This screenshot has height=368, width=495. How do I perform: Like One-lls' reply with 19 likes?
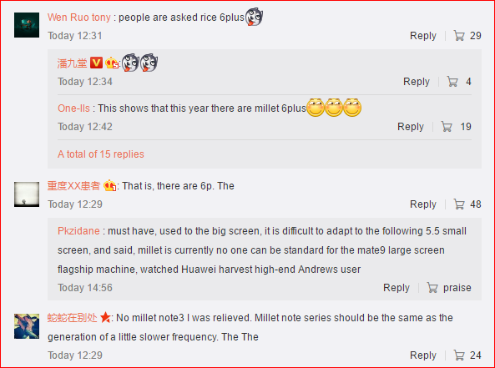pos(447,127)
